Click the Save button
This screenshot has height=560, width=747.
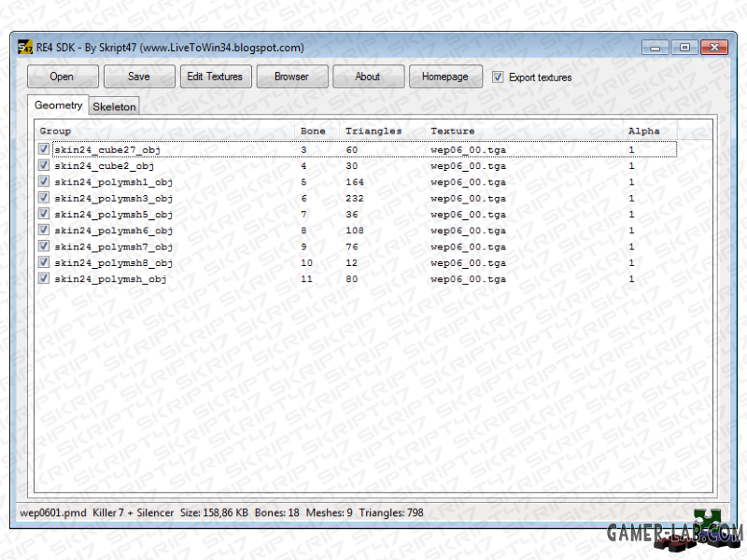(x=139, y=77)
